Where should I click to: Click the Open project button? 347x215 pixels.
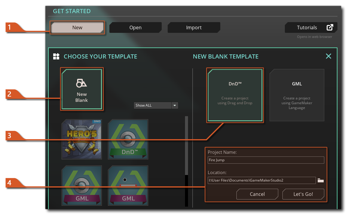pyautogui.click(x=135, y=27)
